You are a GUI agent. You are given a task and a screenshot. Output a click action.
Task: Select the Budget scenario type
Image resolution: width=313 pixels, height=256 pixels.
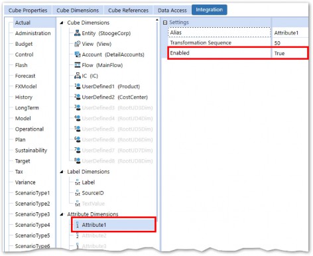[x=24, y=44]
